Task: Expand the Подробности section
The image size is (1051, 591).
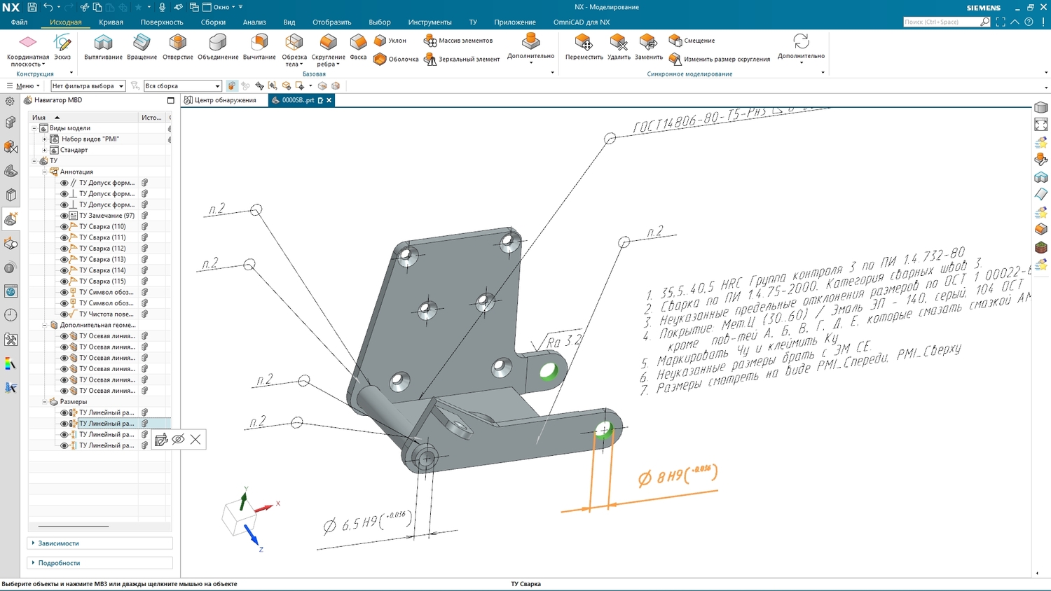Action: (59, 563)
